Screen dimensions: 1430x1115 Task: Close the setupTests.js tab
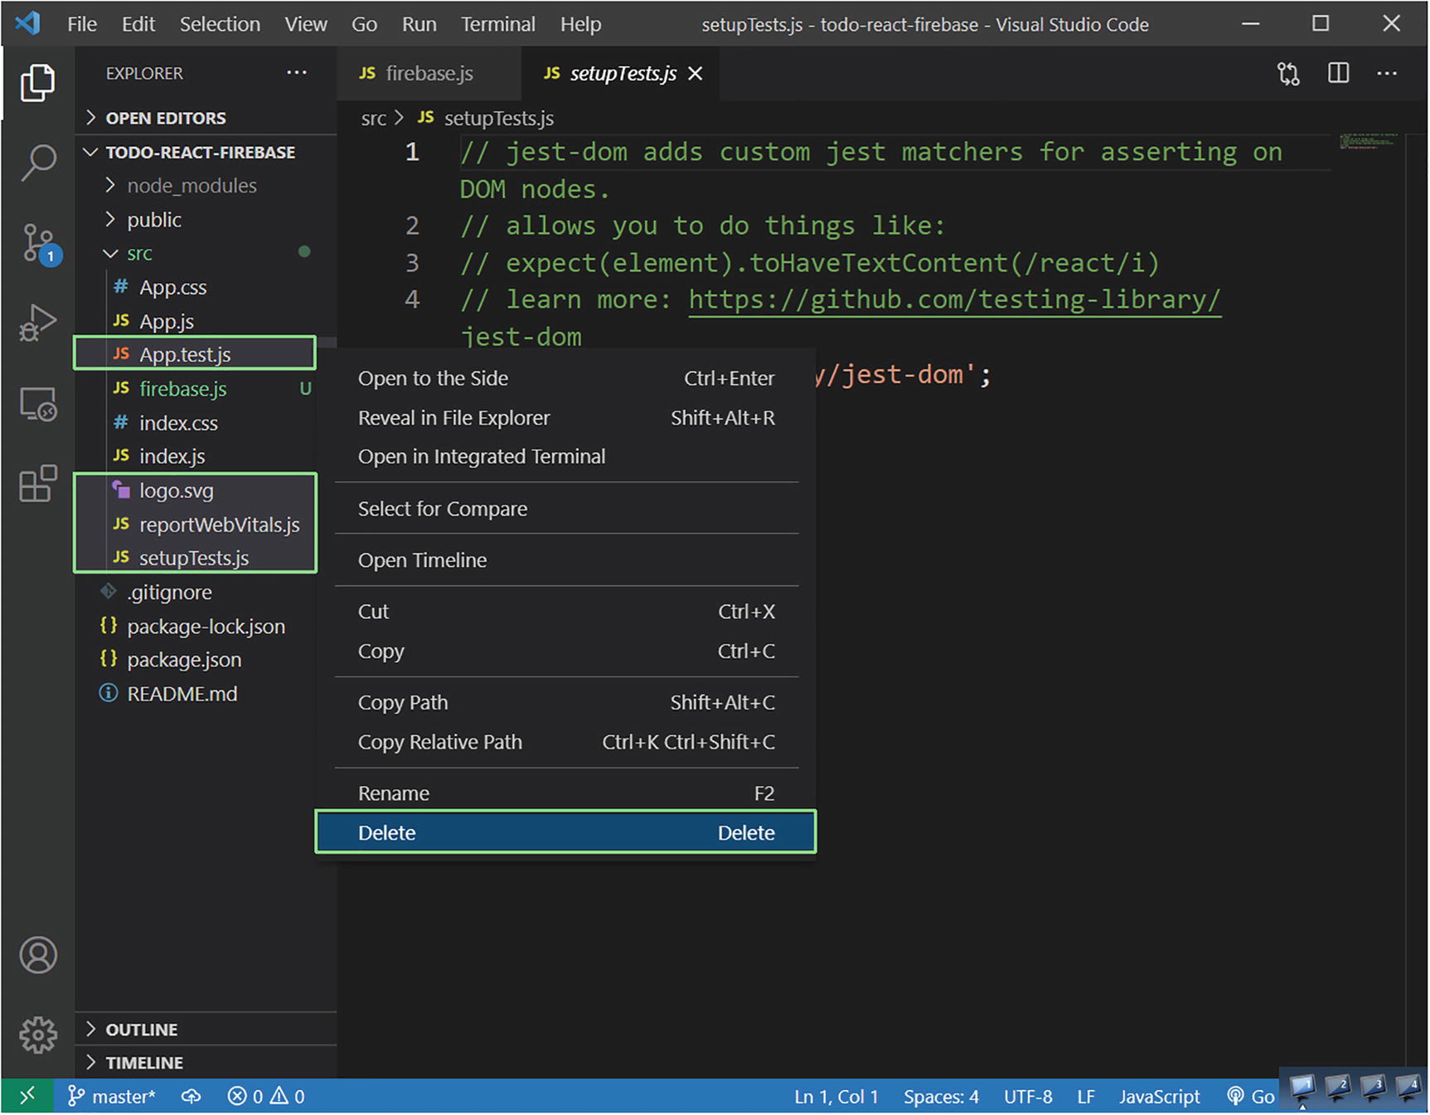pyautogui.click(x=696, y=74)
